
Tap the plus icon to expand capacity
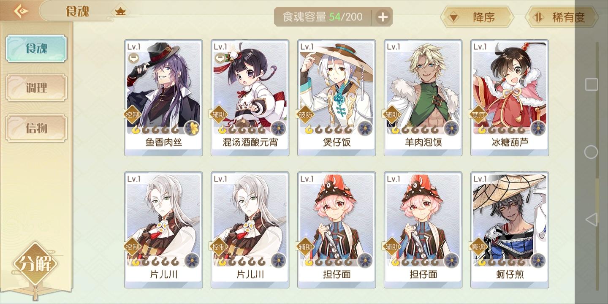pyautogui.click(x=383, y=17)
